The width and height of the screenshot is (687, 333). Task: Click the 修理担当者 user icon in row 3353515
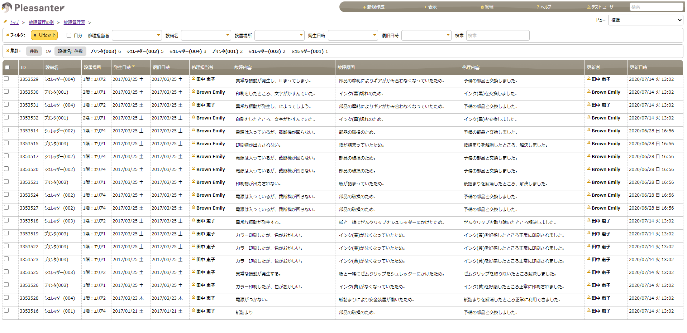[x=194, y=143]
